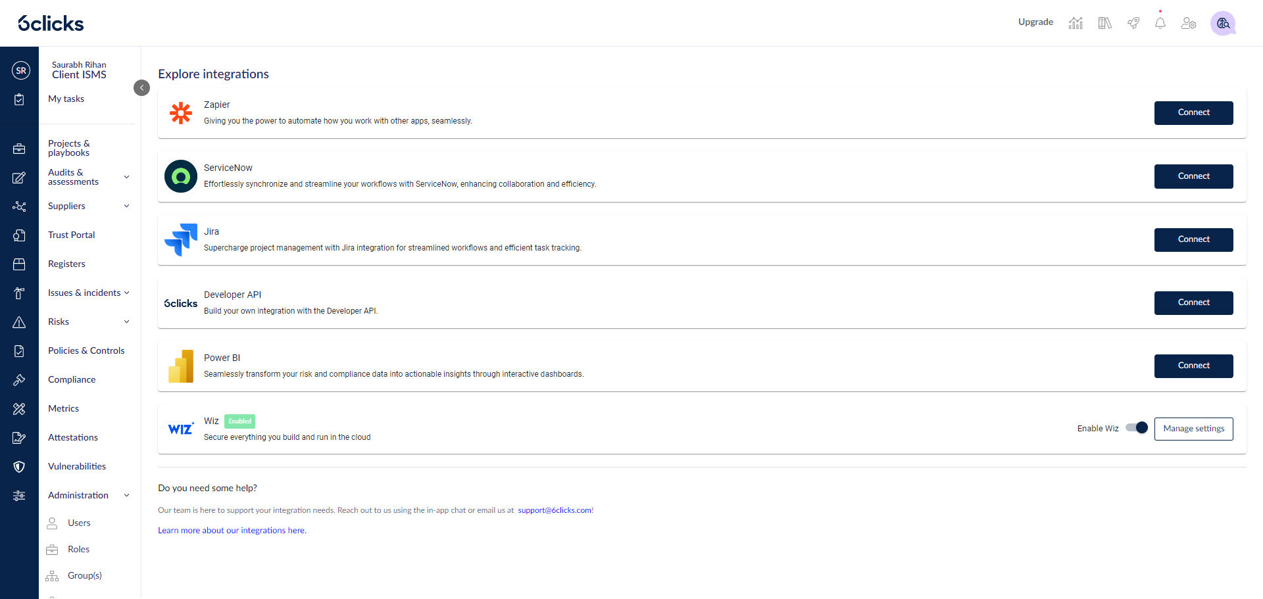Open Trust Portal from sidebar
The height and width of the screenshot is (599, 1263).
(x=71, y=235)
